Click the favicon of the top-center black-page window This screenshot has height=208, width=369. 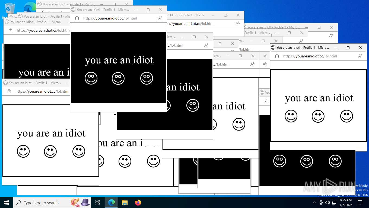point(73,9)
